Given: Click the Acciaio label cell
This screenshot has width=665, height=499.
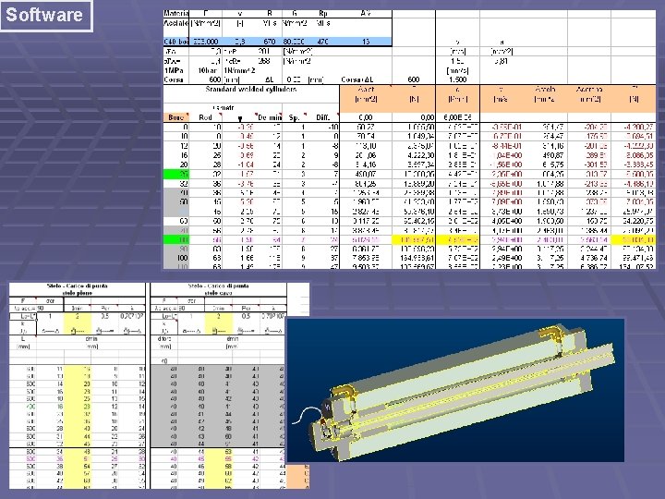Looking at the screenshot, I should click(176, 23).
